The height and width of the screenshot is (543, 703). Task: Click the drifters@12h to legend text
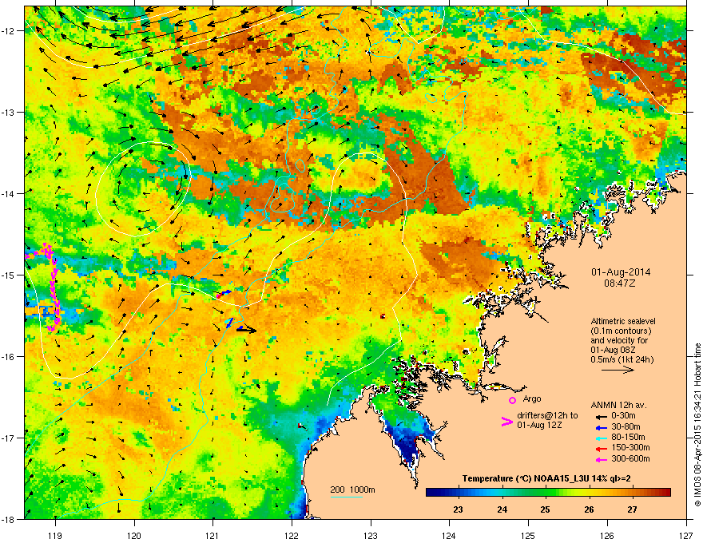[x=547, y=415]
